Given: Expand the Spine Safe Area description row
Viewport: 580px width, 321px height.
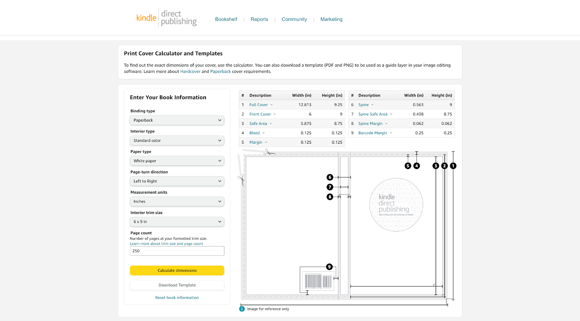Looking at the screenshot, I should (375, 114).
